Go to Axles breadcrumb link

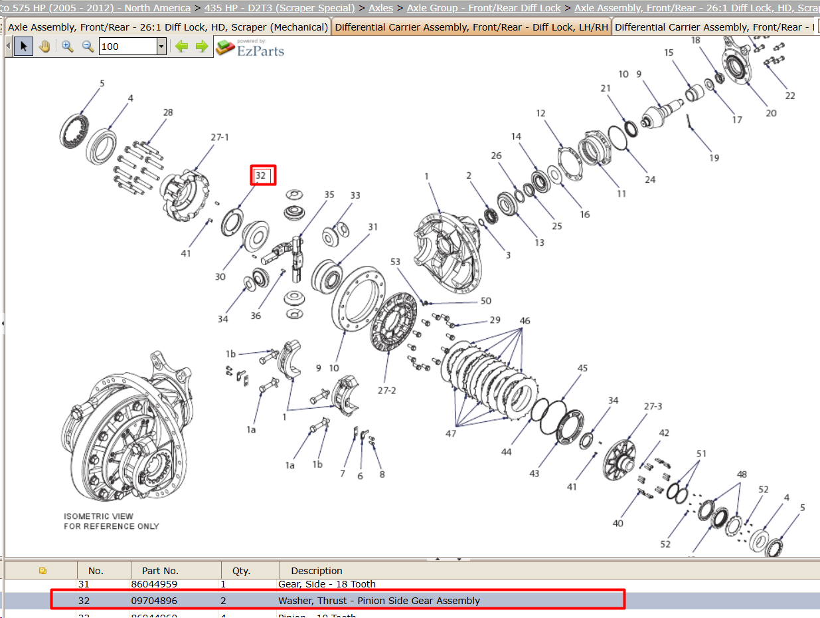pos(380,8)
